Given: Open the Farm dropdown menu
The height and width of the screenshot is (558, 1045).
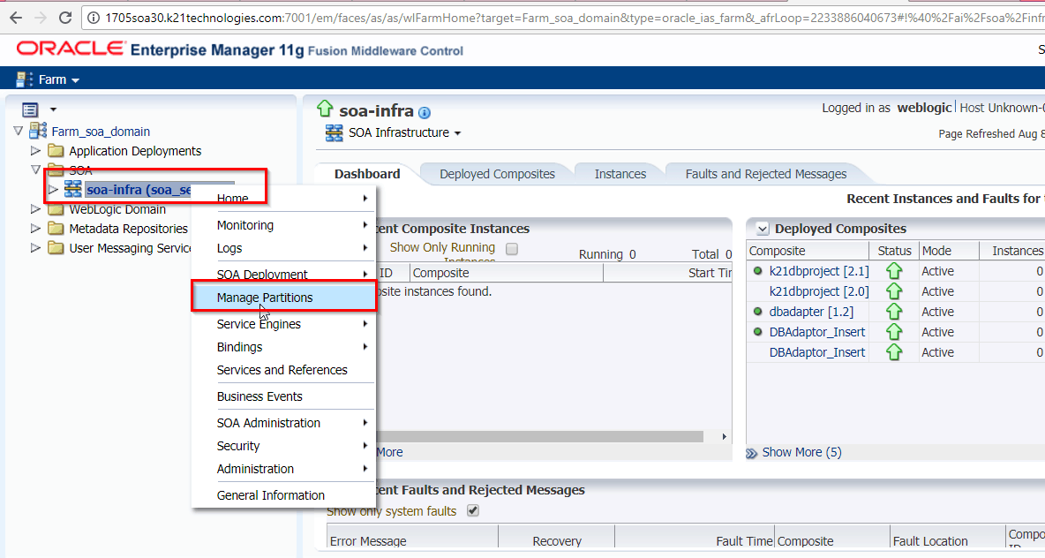Looking at the screenshot, I should click(x=58, y=79).
